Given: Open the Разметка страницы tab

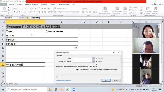Looking at the screenshot, I should [31, 4].
